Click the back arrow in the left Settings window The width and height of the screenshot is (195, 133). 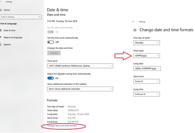tap(1, 2)
